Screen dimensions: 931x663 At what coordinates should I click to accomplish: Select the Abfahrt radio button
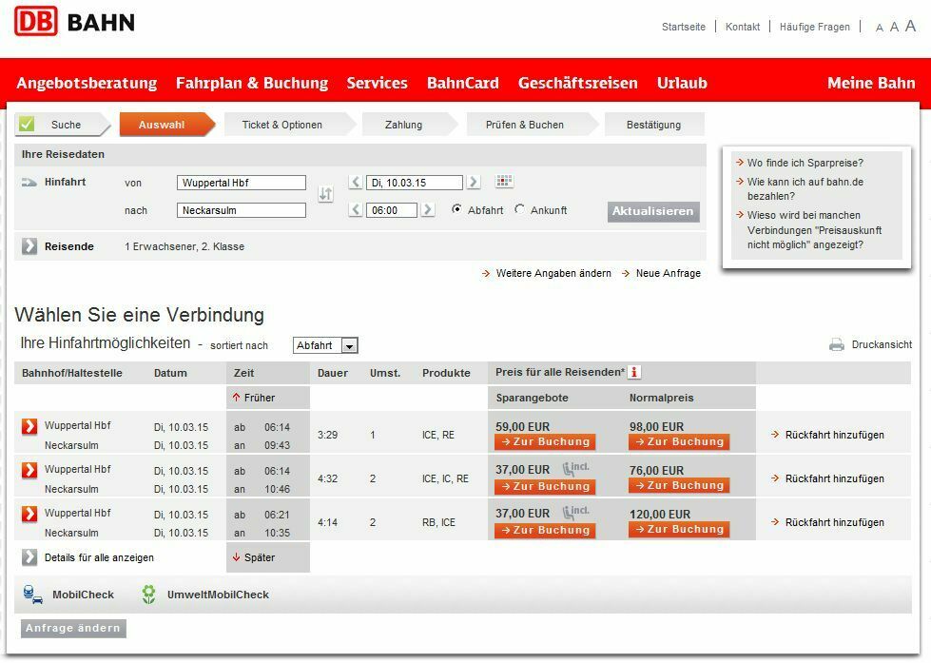(457, 209)
